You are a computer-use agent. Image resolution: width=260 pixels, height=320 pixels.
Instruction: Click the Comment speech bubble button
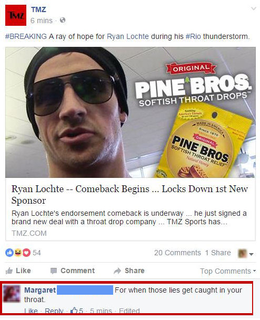pyautogui.click(x=73, y=271)
